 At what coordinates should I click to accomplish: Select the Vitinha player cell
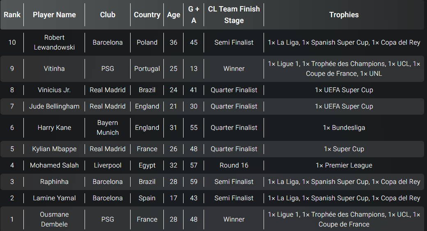click(54, 68)
